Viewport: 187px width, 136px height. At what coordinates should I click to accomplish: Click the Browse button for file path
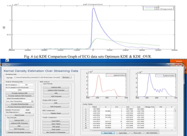click(67, 77)
